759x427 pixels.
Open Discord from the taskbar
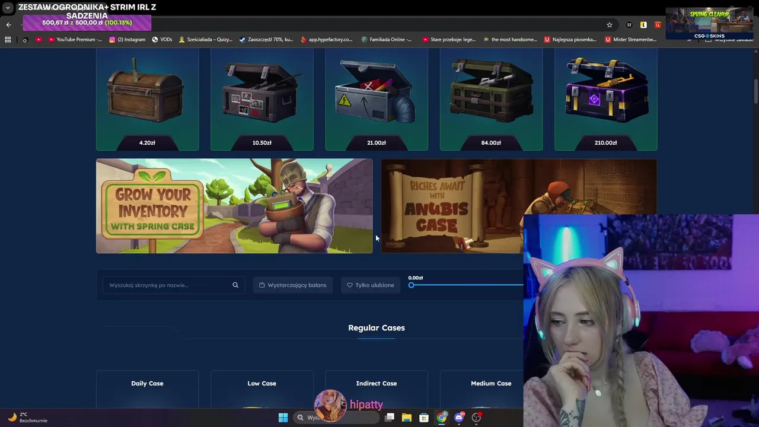(x=459, y=418)
